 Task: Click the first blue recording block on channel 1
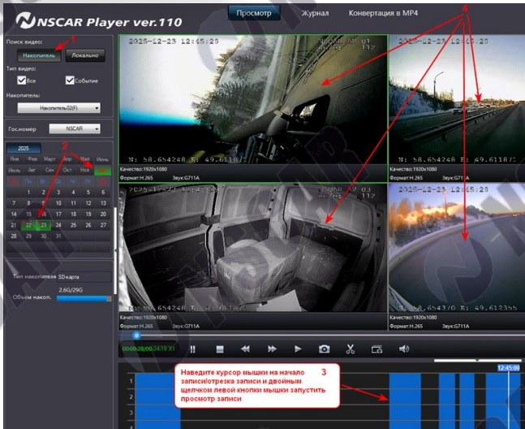(157, 381)
